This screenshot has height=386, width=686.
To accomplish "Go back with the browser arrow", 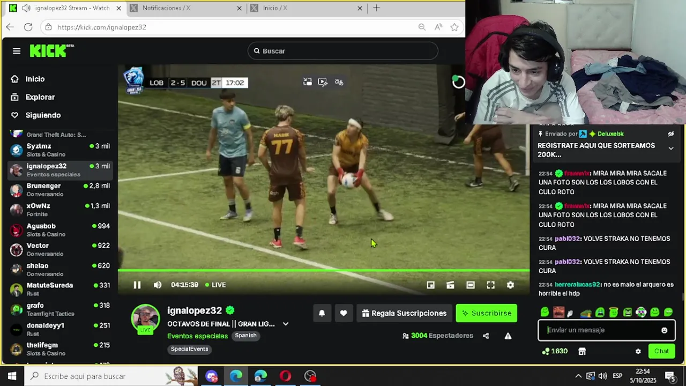I will tap(10, 27).
